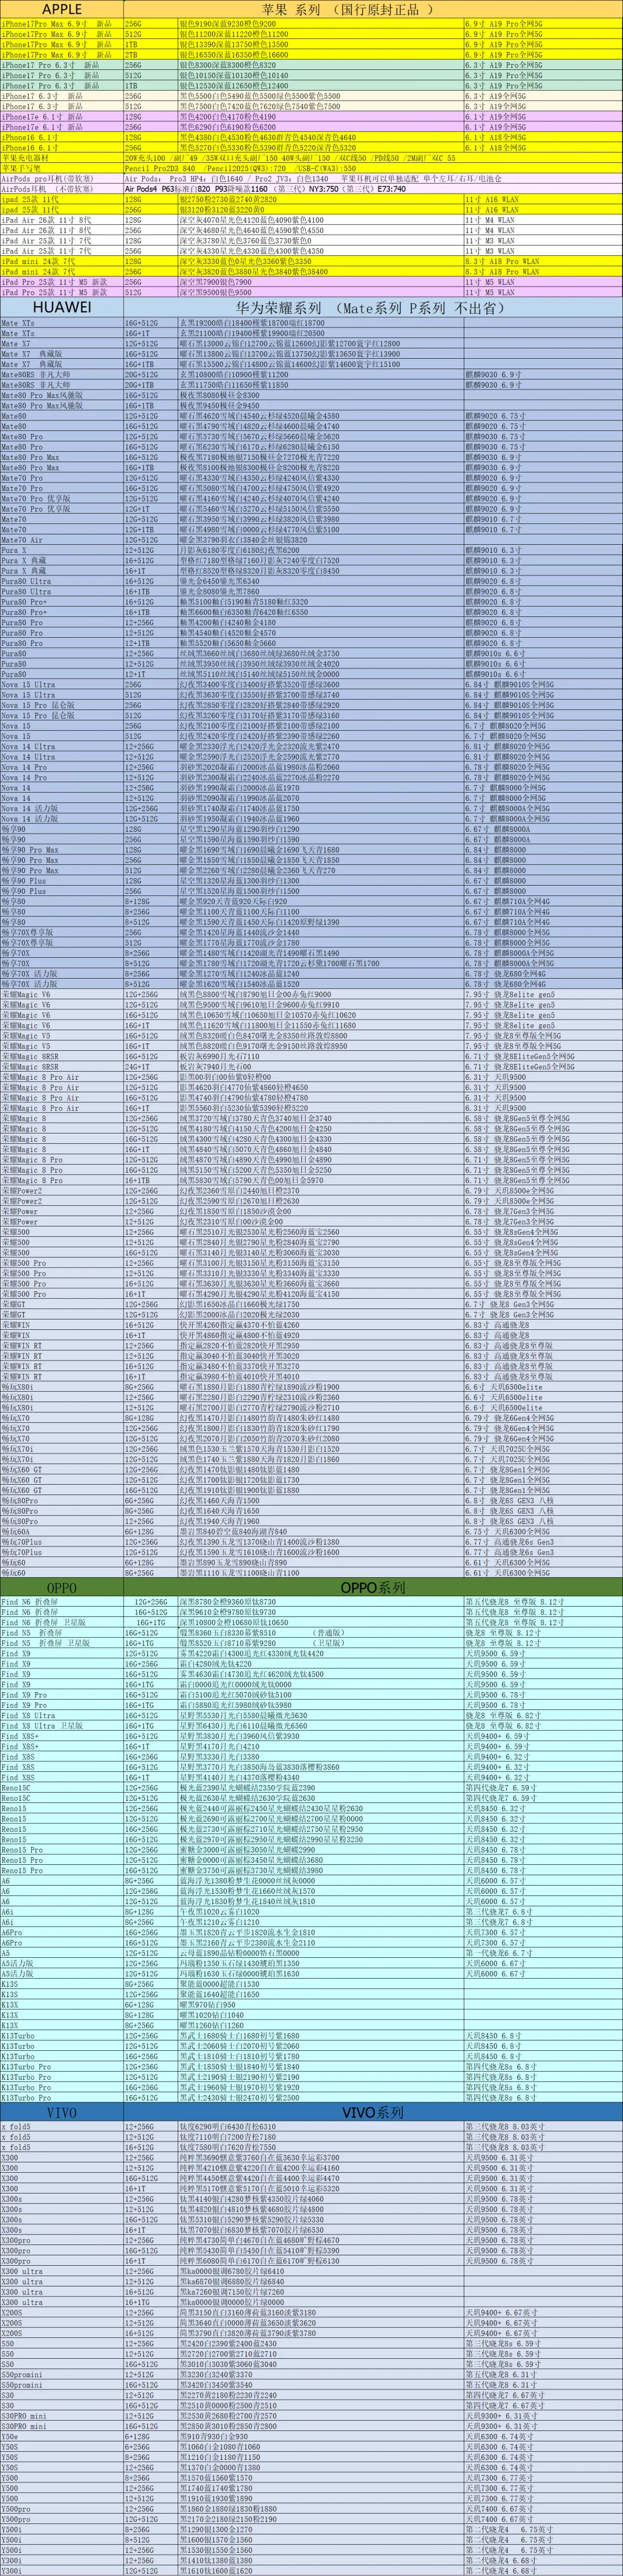Click the AirPods耳机（不带软壳）row label
623x2576 pixels.
pyautogui.click(x=47, y=188)
